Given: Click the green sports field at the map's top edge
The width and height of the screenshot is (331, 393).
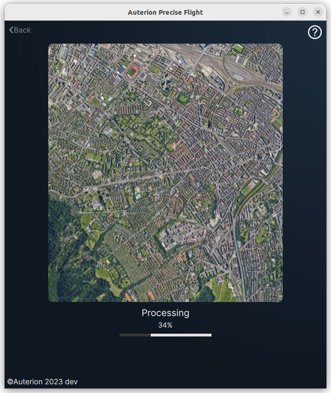Looking at the screenshot, I should pos(238,48).
